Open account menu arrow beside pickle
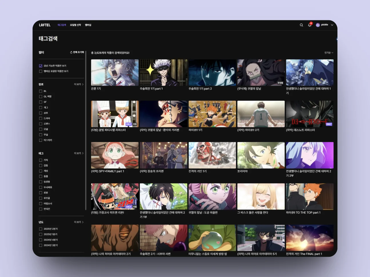370x277 pixels. coord(332,25)
